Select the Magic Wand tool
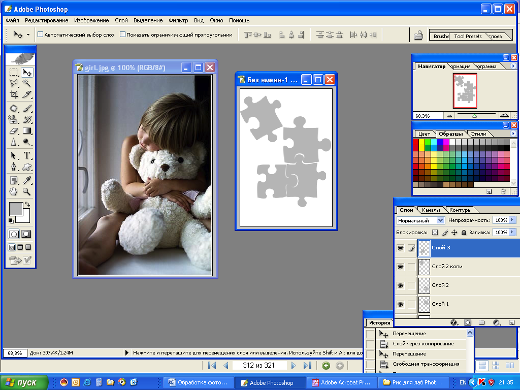Image resolution: width=520 pixels, height=390 pixels. pyautogui.click(x=27, y=83)
